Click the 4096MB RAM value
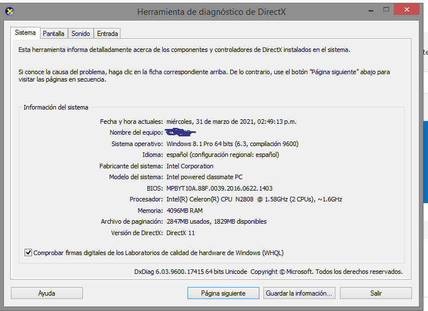The image size is (428, 311). 185,211
